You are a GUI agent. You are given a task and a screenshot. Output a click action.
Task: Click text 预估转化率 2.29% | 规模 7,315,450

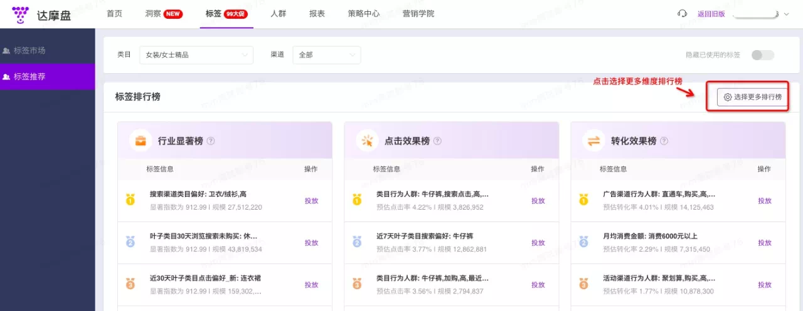tap(656, 249)
